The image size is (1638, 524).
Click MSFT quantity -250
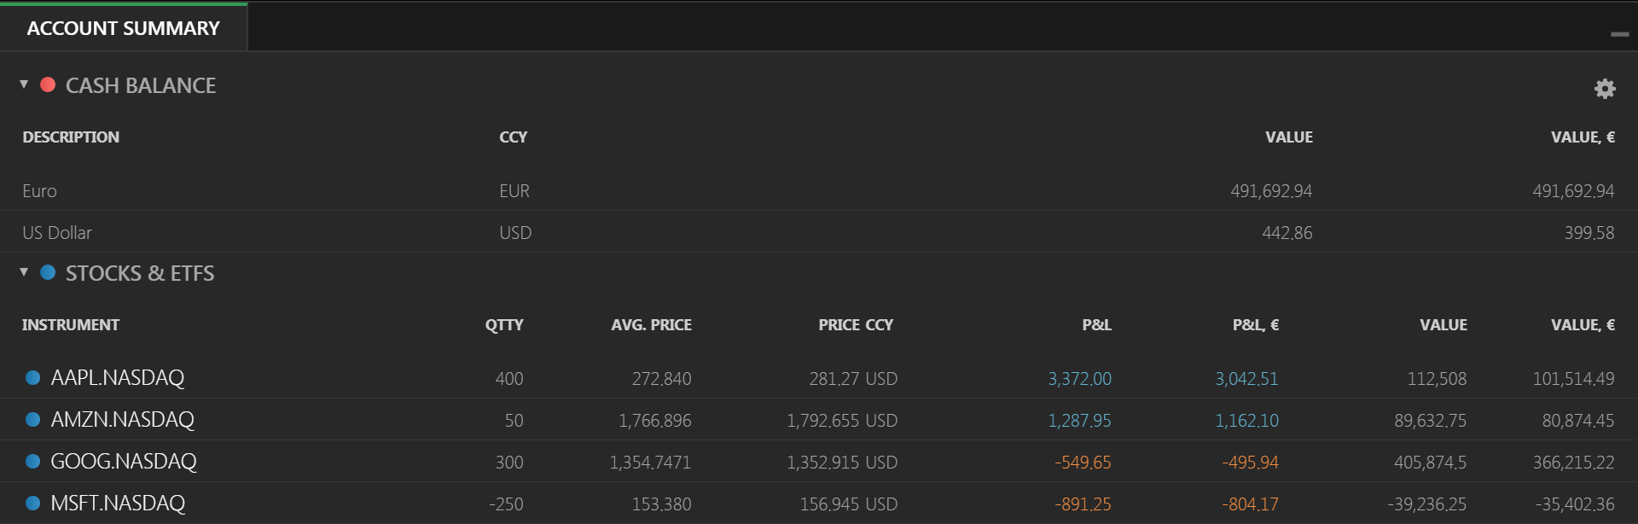(506, 504)
